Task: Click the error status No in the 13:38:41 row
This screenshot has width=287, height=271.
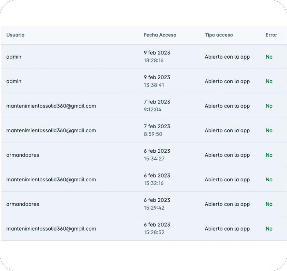Action: [269, 81]
